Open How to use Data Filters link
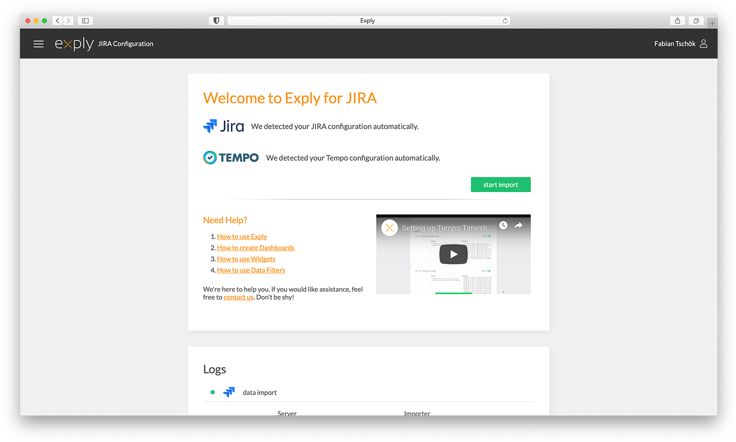Viewport: 736px width, 442px height. [x=251, y=270]
